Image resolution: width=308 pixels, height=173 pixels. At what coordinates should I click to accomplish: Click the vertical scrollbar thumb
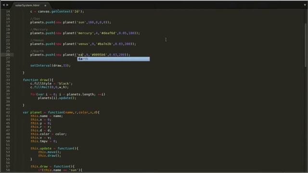point(306,45)
